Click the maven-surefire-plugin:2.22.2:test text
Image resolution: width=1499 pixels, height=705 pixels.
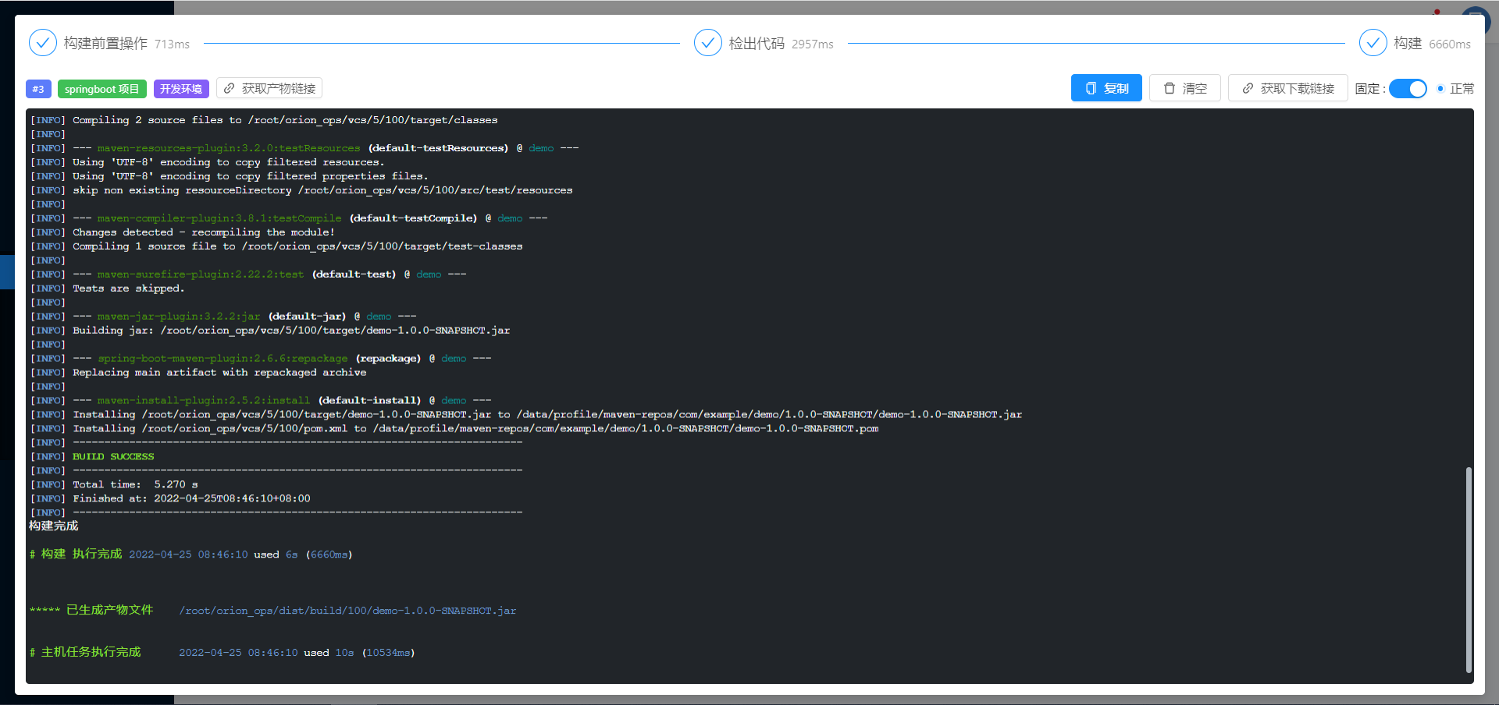pyautogui.click(x=201, y=275)
